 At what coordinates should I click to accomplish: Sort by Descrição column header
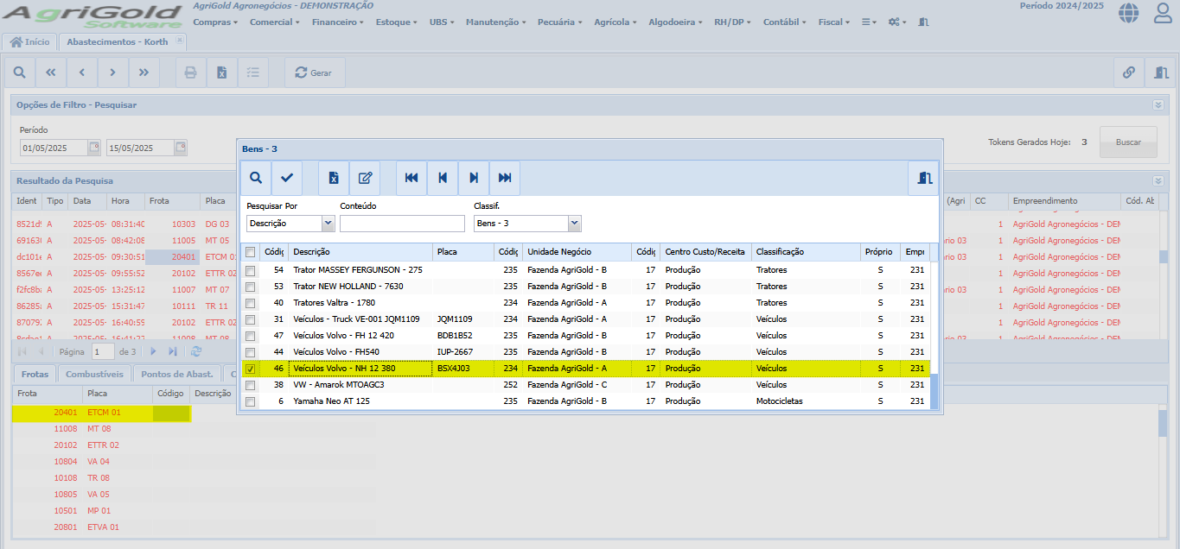point(360,252)
